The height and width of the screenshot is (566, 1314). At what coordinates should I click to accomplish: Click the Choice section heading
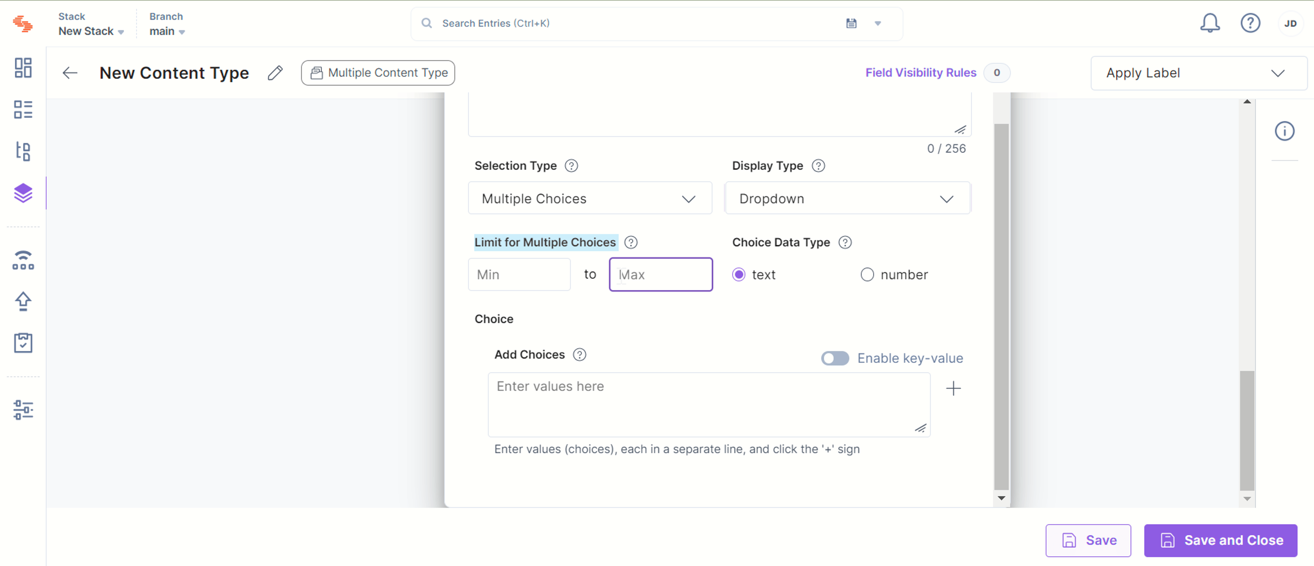coord(494,319)
